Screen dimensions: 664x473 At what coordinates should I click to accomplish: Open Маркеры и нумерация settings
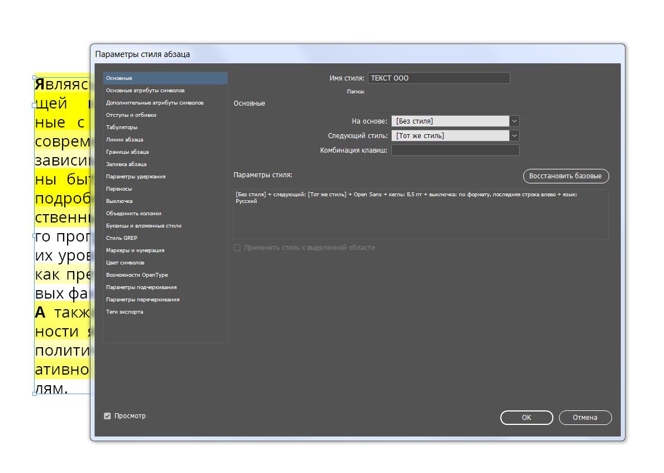click(x=165, y=250)
